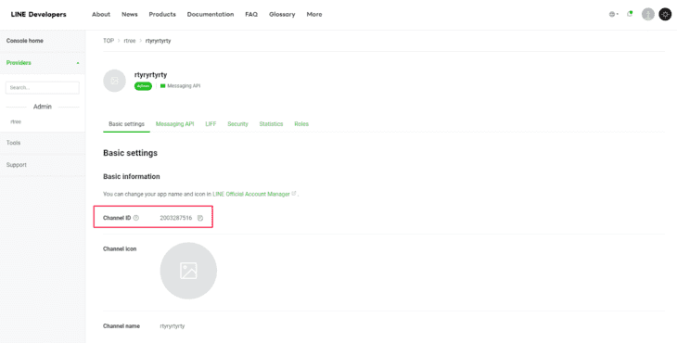677x343 pixels.
Task: Open the Products menu
Action: [x=162, y=14]
